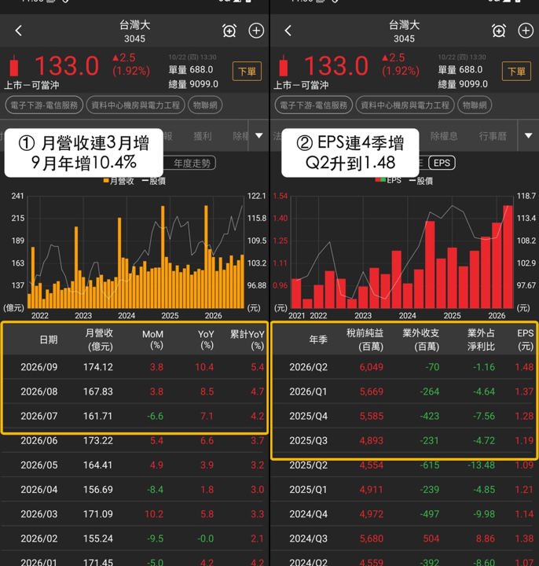
Task: Expand tab list dropdown on revenue screen
Action: coord(259,136)
